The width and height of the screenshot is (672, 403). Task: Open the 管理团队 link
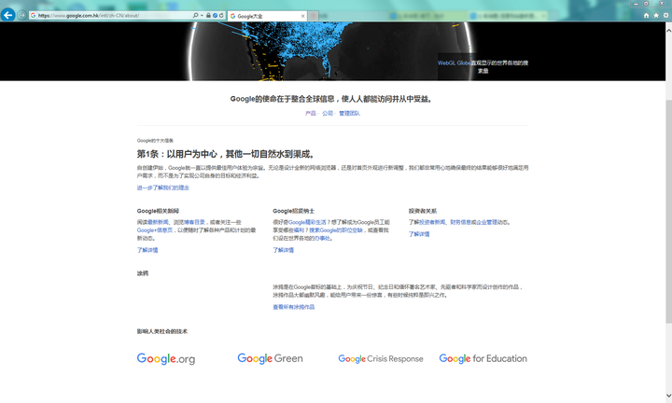[x=349, y=114]
